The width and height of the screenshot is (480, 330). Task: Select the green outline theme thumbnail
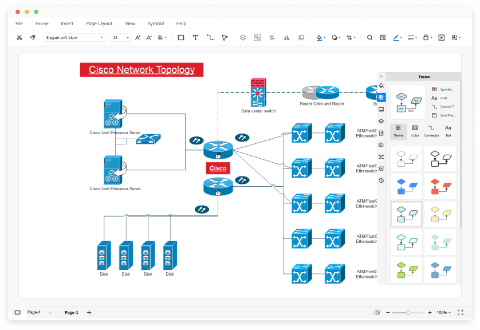(x=406, y=242)
